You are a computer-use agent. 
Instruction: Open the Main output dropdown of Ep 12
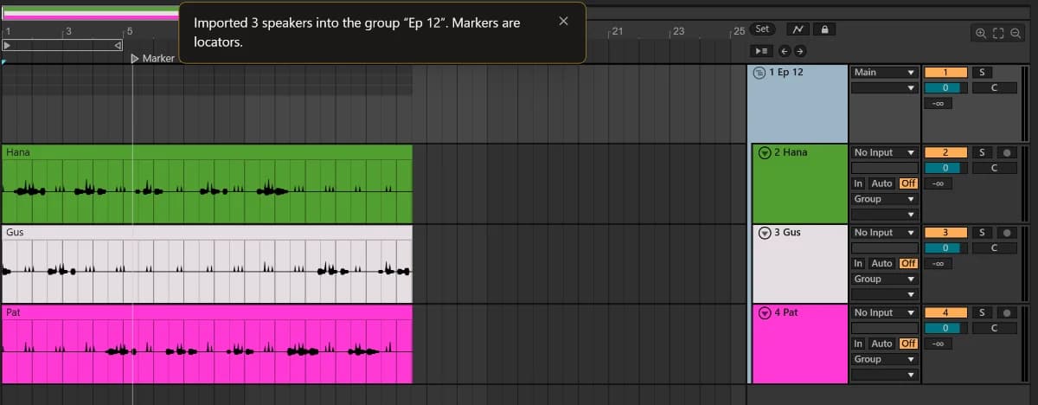point(884,73)
